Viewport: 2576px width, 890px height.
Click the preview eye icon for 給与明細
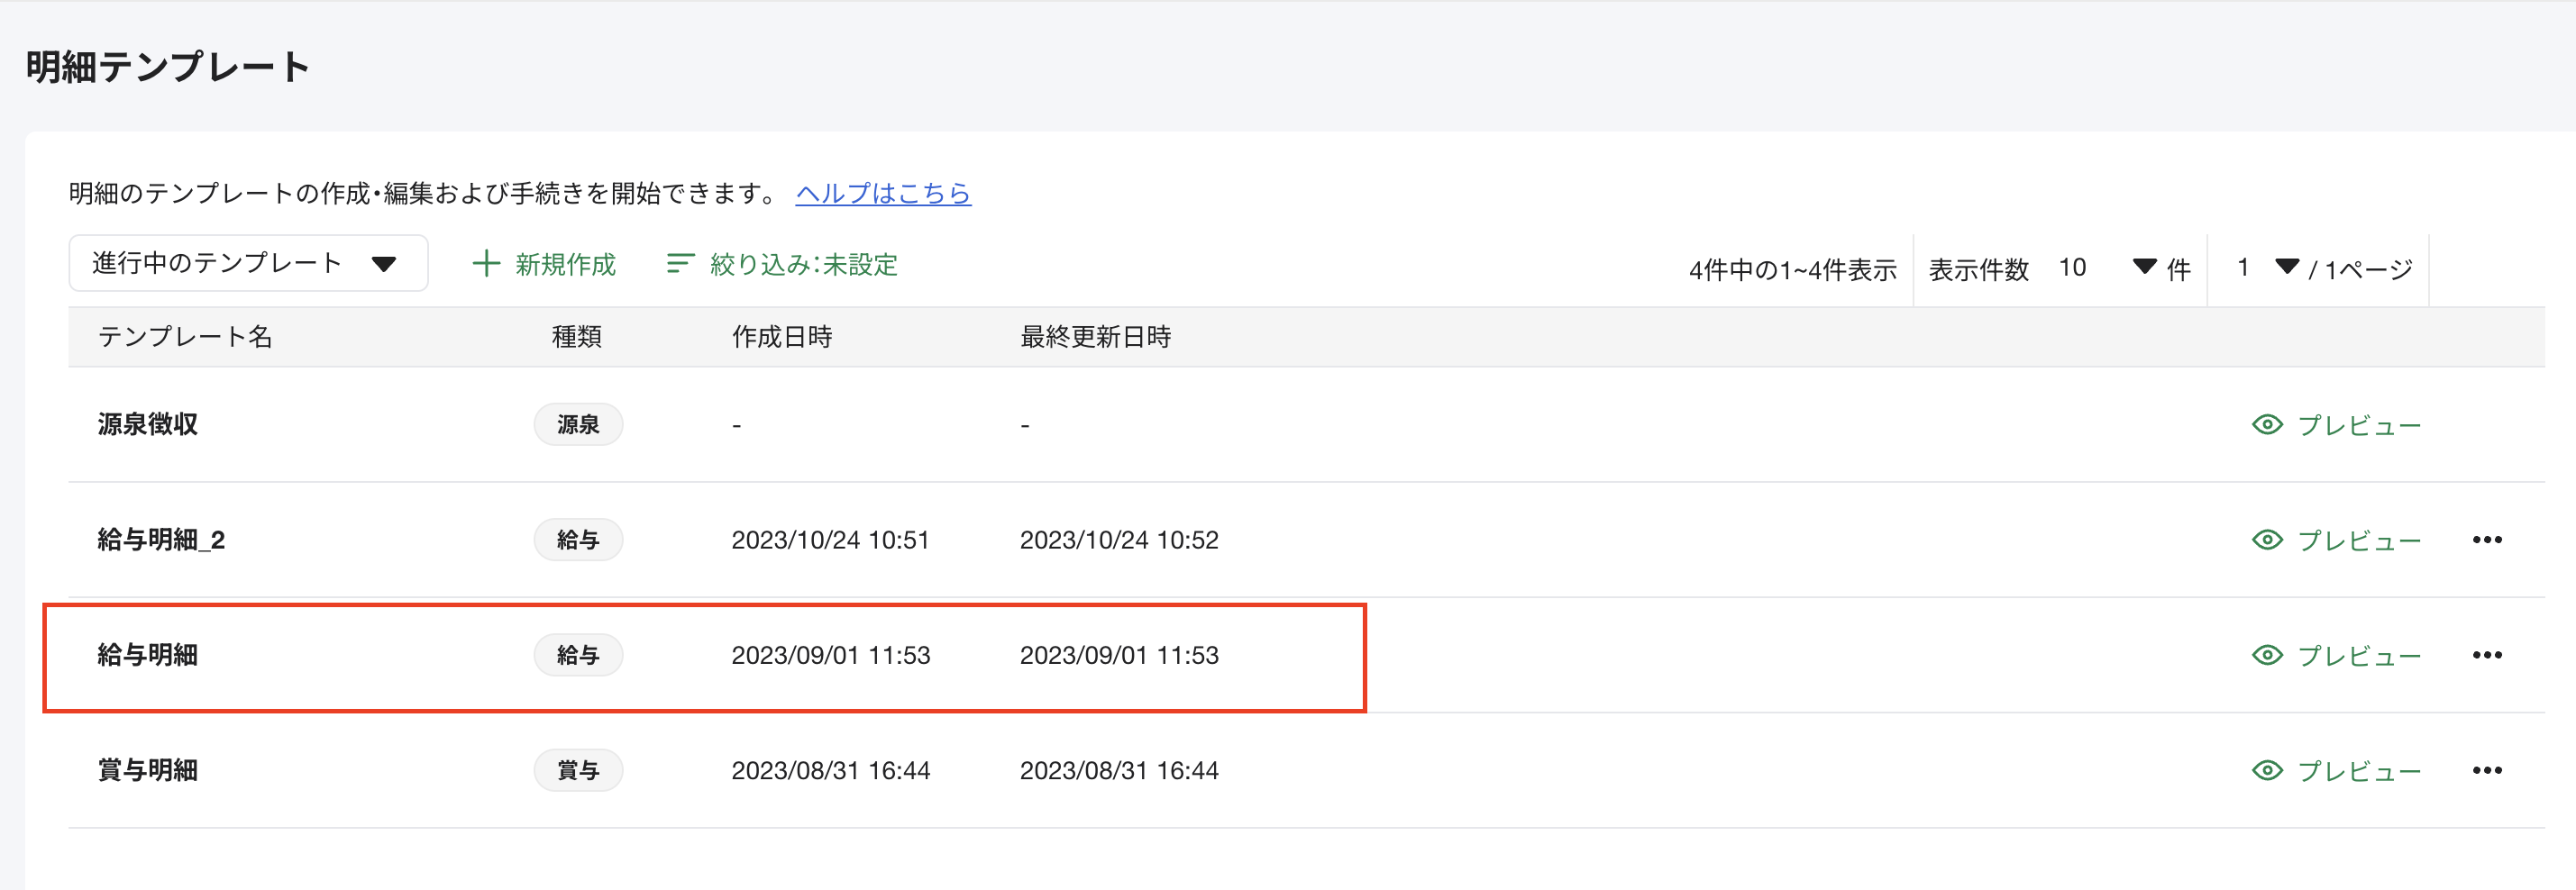pyautogui.click(x=2268, y=654)
